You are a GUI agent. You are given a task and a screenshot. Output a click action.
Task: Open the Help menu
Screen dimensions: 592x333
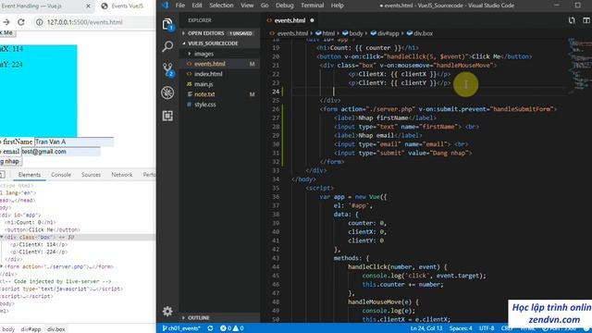[337, 6]
